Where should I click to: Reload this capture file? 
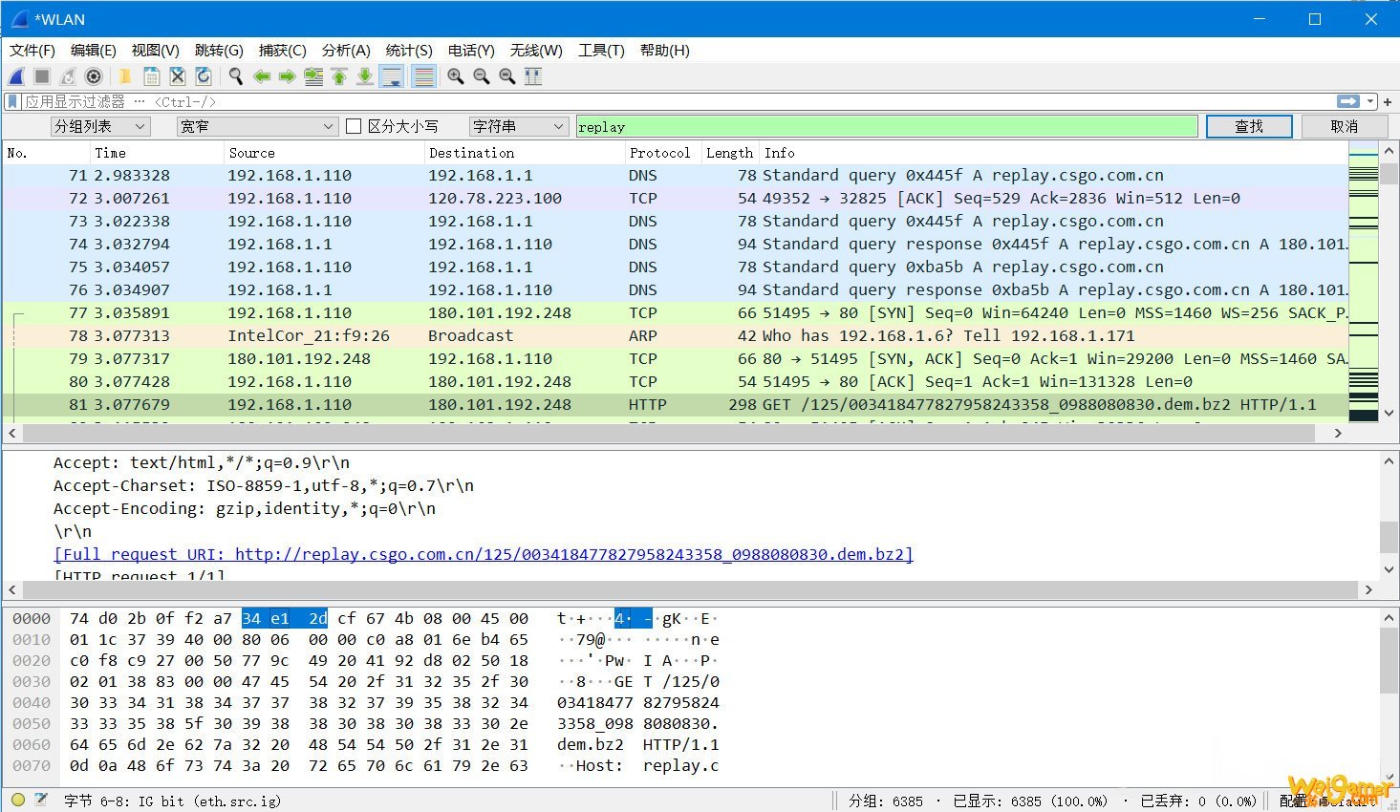tap(203, 76)
